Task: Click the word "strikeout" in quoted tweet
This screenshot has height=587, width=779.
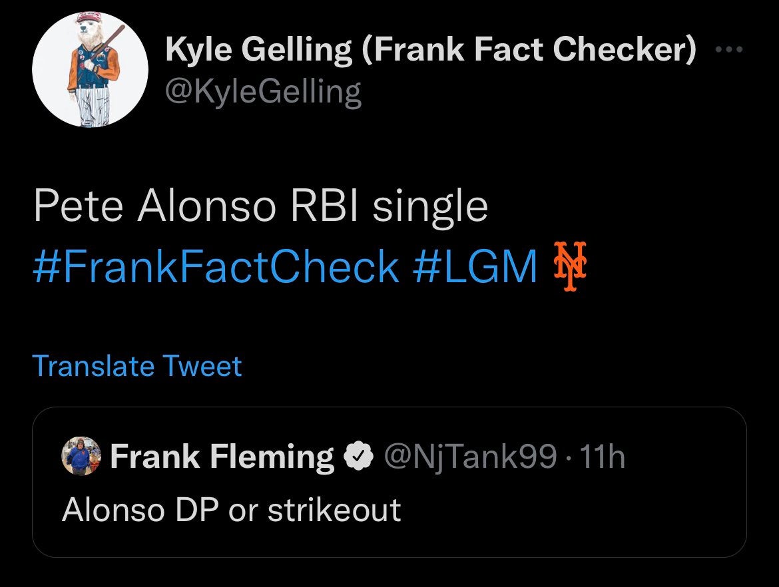Action: (x=334, y=510)
